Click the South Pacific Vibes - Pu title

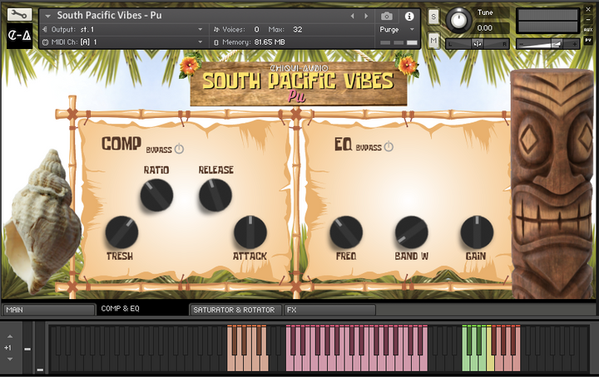tap(109, 15)
